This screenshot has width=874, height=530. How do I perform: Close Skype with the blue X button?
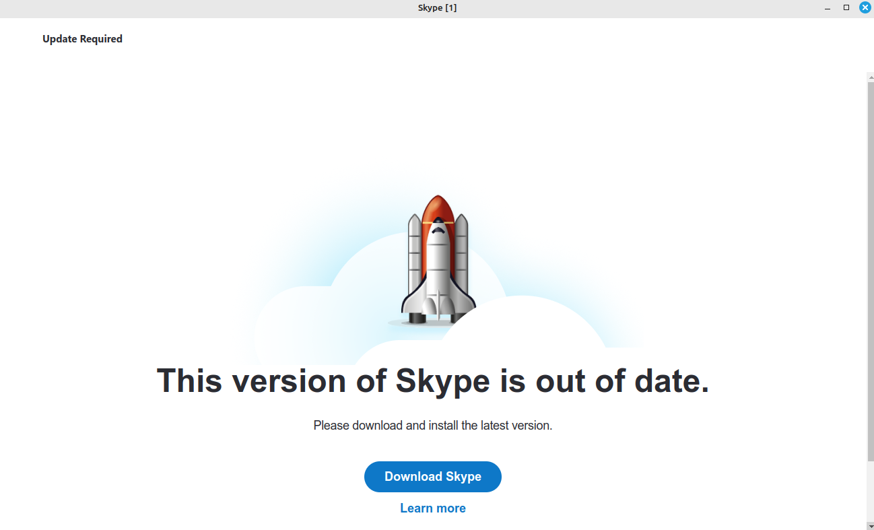click(x=865, y=8)
